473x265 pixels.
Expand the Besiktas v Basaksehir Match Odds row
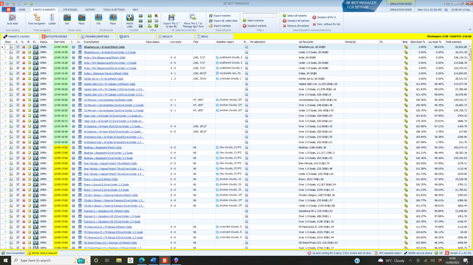click(6, 147)
